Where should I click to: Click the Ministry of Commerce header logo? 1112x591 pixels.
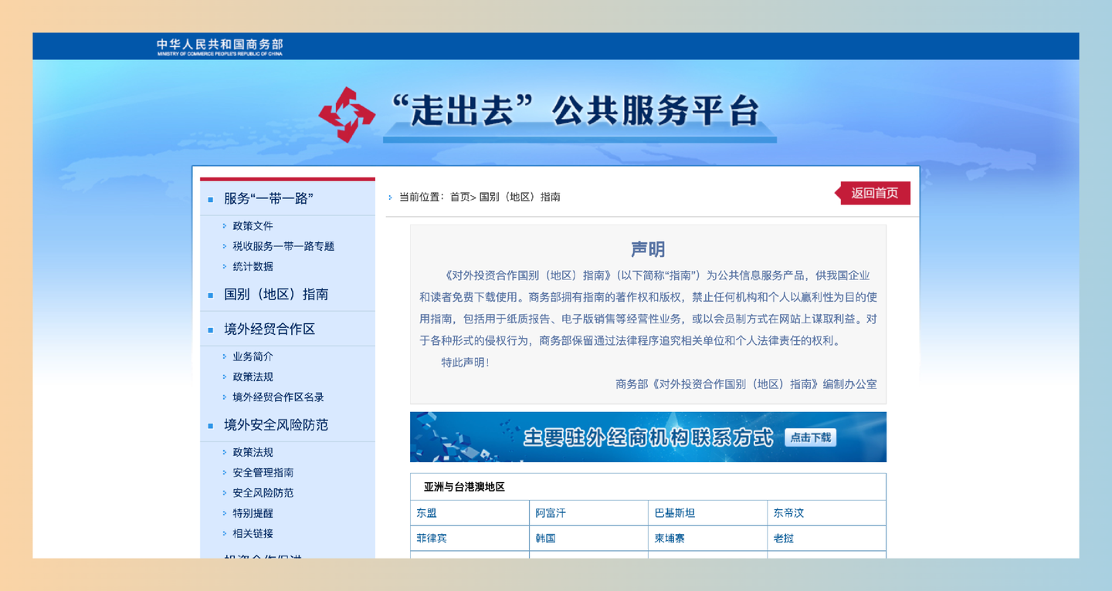tap(220, 46)
